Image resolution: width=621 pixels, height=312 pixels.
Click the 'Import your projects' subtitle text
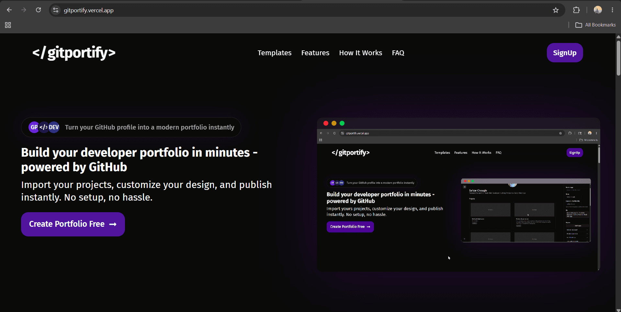click(x=146, y=191)
